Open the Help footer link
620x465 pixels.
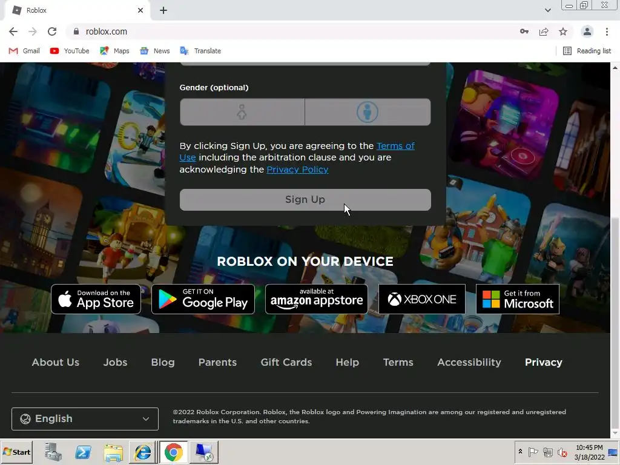click(347, 362)
